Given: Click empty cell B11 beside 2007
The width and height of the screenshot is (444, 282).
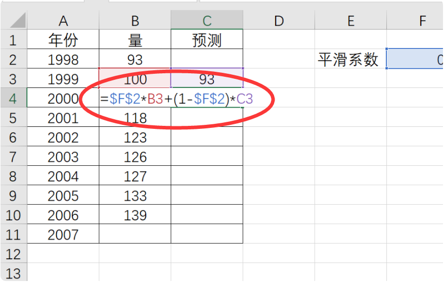Looking at the screenshot, I should pos(135,234).
